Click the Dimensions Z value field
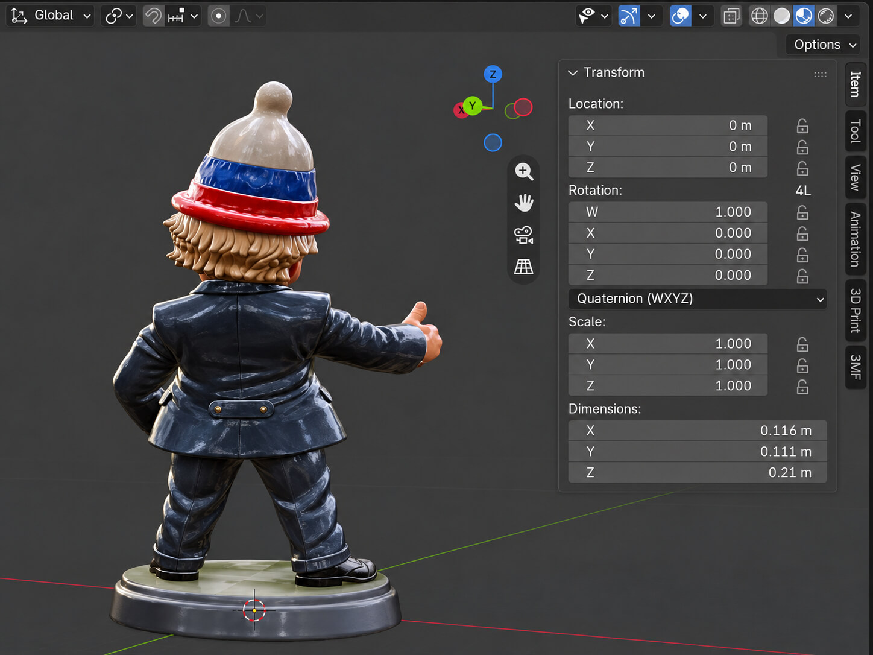Viewport: 873px width, 655px height. 698,473
